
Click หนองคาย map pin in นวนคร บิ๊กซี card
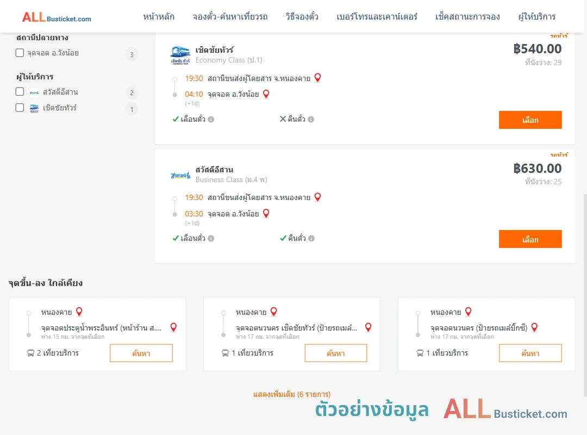pos(469,312)
